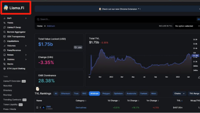Image resolution: width=200 pixels, height=113 pixels.
Task: Click the ETH Liquid Staking layers icon
Action: (x=5, y=68)
